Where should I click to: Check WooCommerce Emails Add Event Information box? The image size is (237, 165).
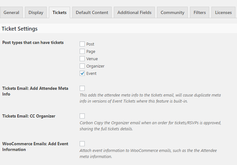tap(82, 144)
